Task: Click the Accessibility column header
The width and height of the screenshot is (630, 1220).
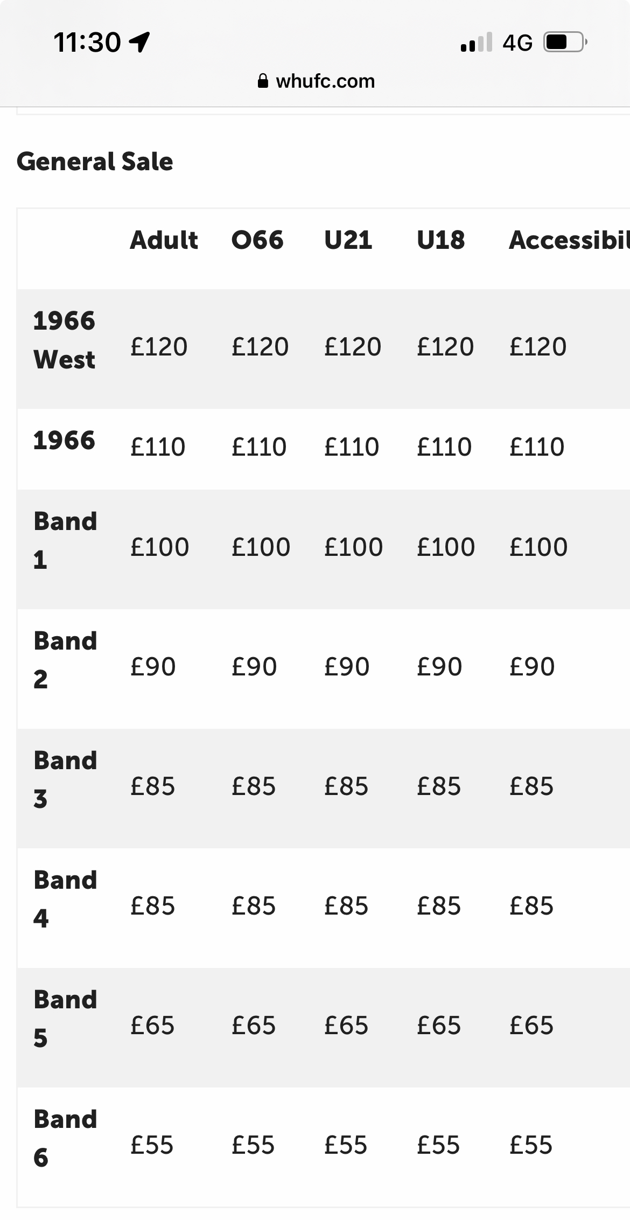Action: [x=569, y=240]
